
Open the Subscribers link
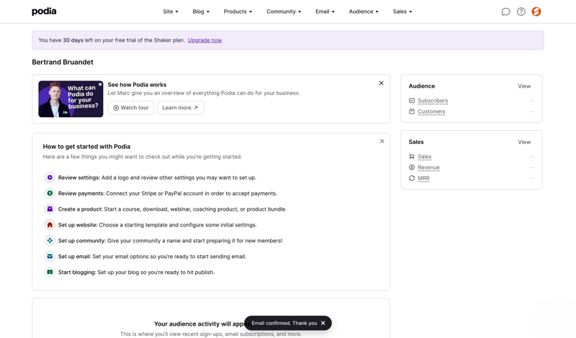433,101
